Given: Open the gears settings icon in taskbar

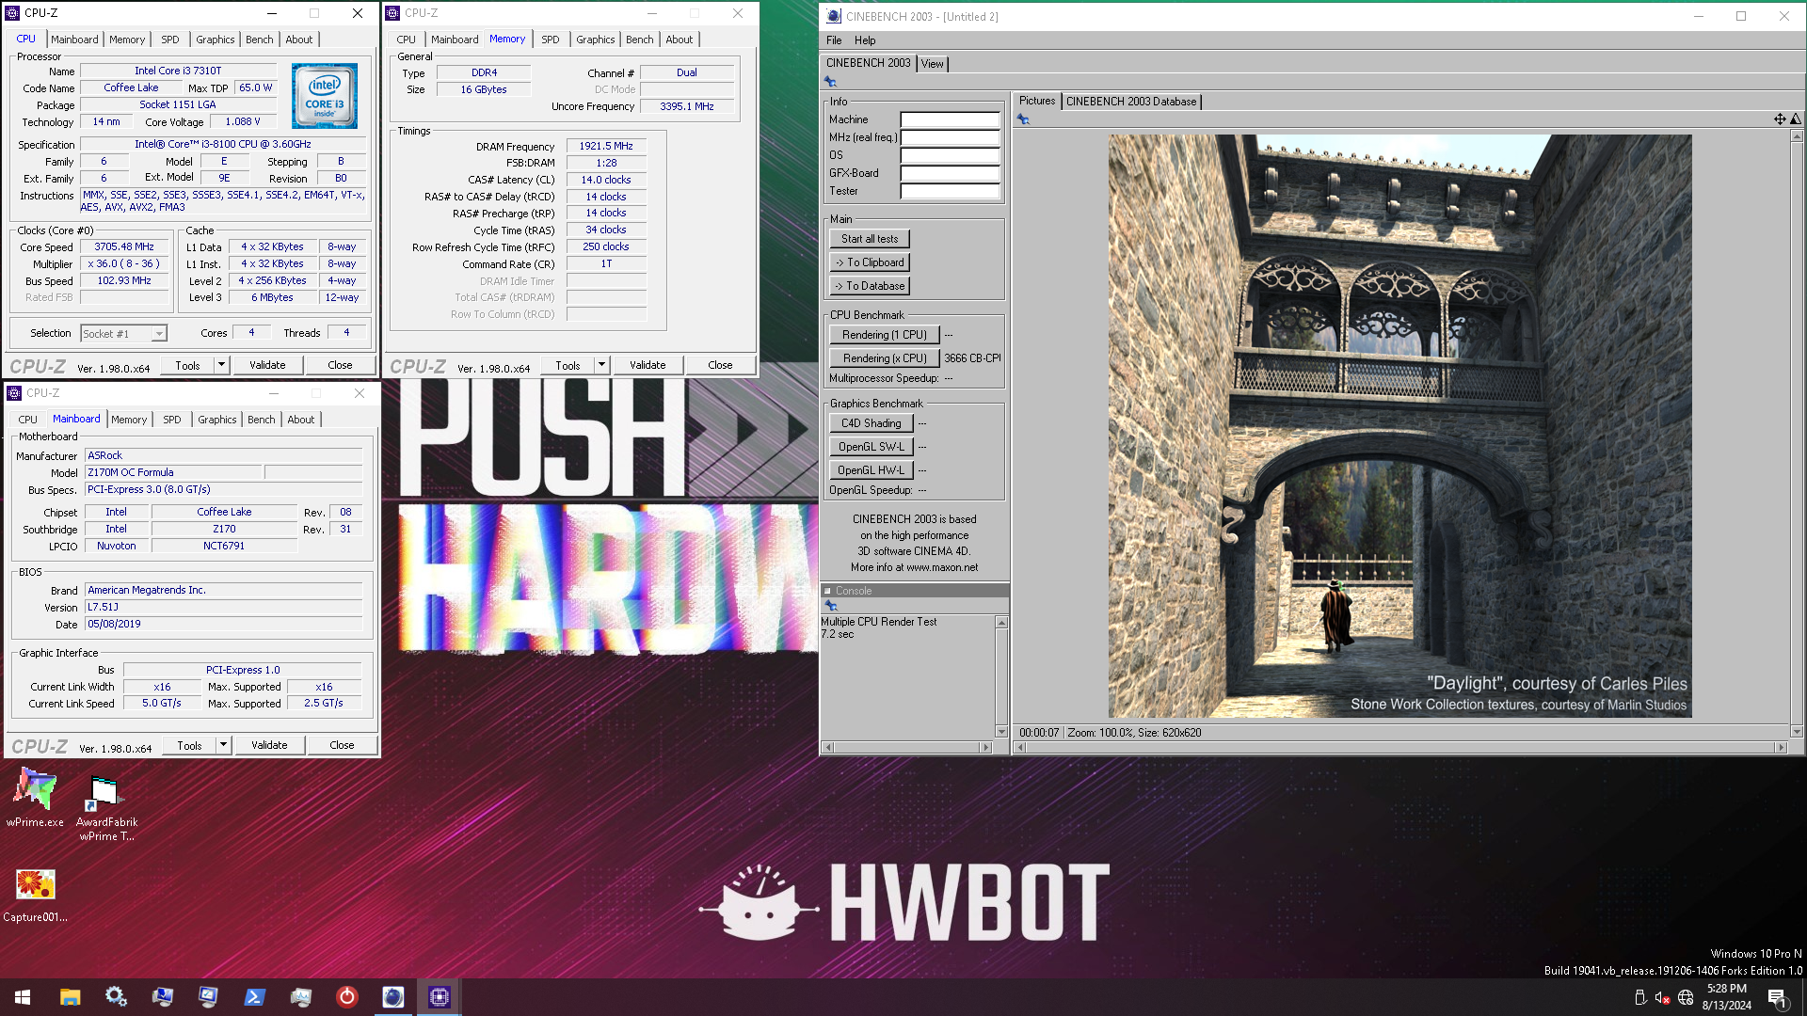Looking at the screenshot, I should coord(116,997).
